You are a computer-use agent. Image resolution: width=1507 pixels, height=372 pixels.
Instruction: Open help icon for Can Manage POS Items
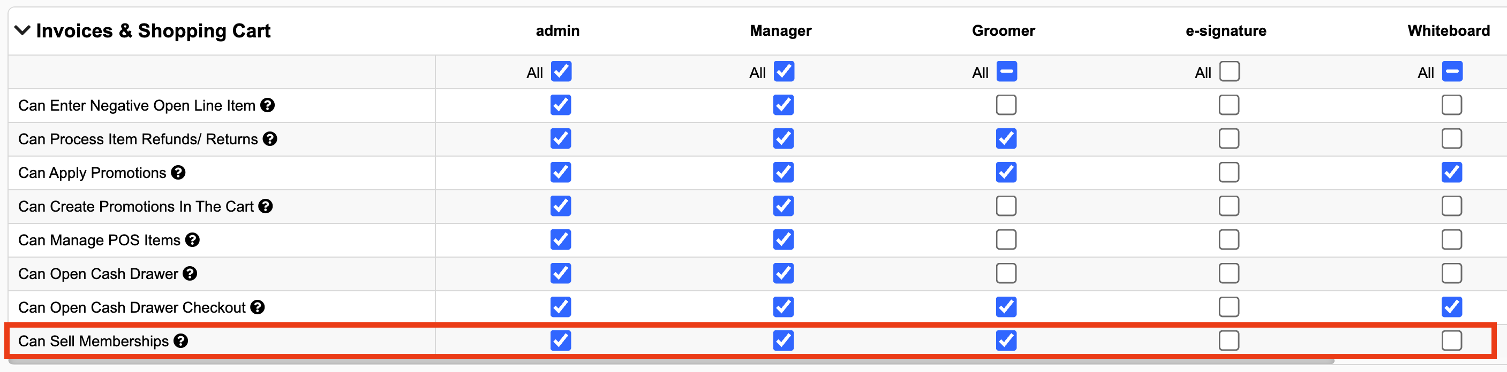192,240
